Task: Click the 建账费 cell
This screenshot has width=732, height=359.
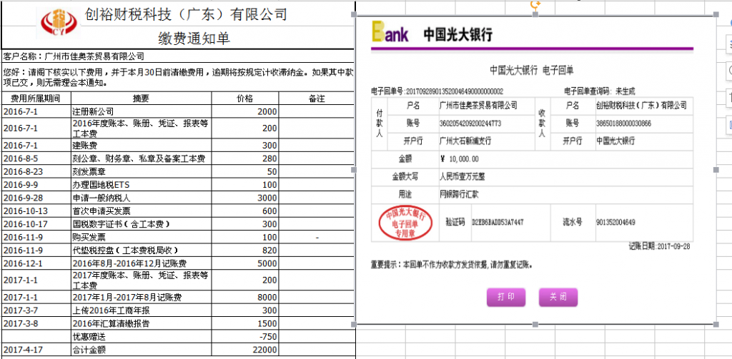Action: tap(142, 146)
